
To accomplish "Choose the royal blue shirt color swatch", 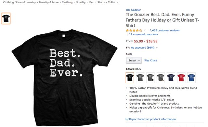I will (191, 78).
